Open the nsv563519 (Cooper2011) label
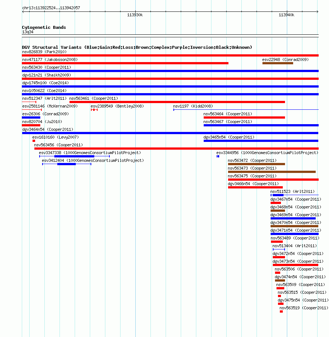The height and width of the screenshot is (337, 329). [304, 308]
